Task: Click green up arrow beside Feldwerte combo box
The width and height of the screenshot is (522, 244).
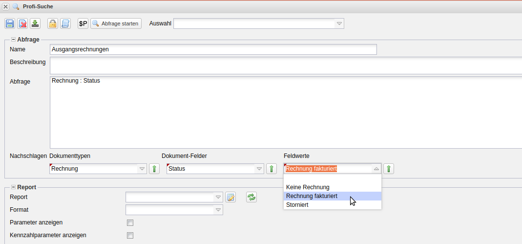Action: tap(389, 169)
